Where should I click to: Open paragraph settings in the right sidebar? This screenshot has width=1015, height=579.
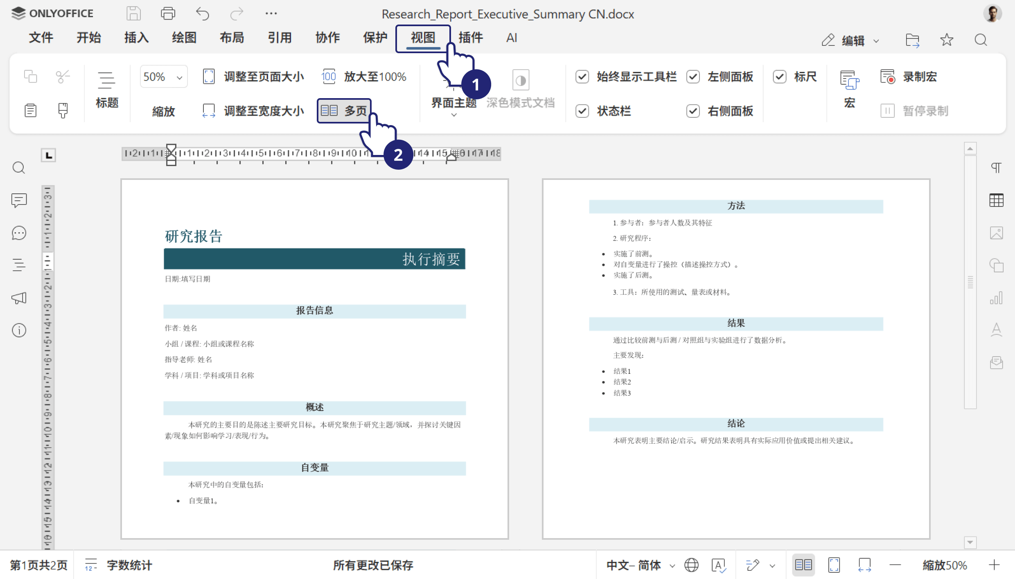tap(997, 168)
